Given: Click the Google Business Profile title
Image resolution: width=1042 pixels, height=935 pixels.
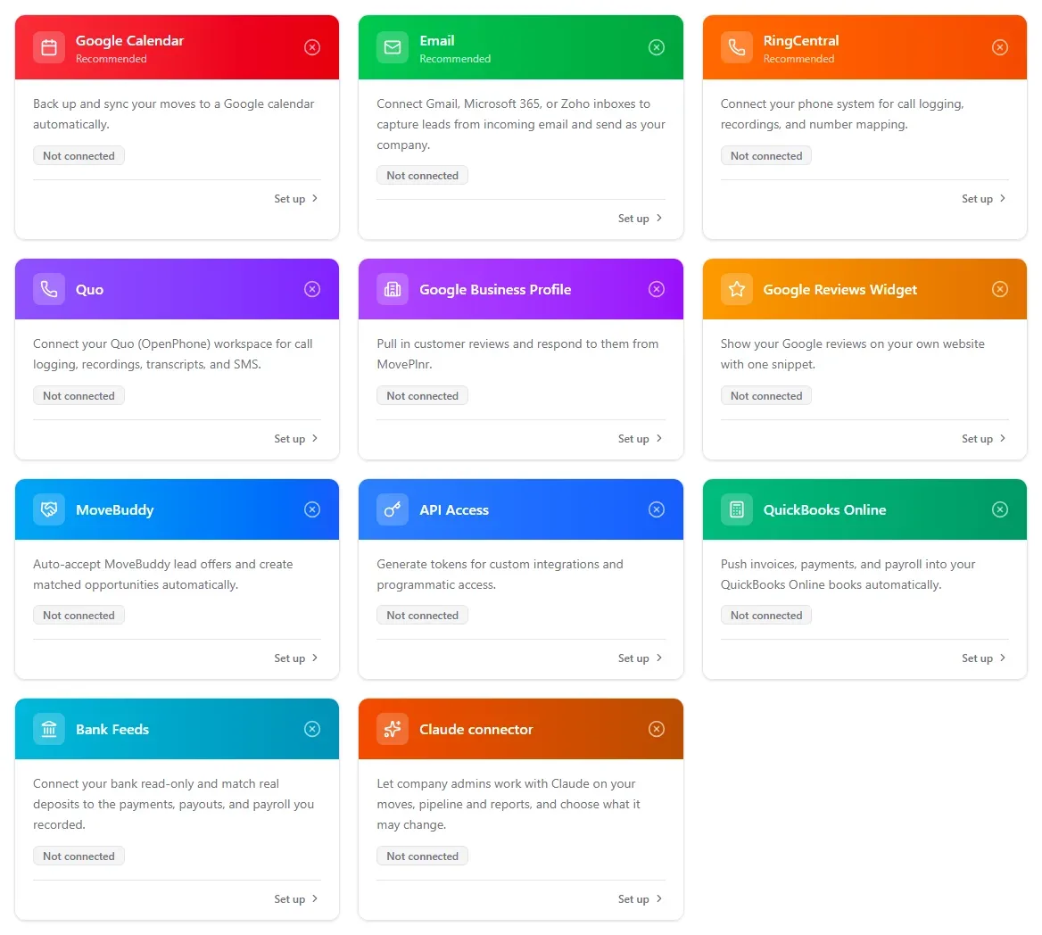Looking at the screenshot, I should 495,290.
